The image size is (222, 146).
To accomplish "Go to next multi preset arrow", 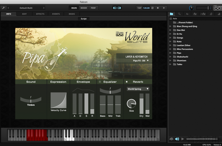I will tap(44, 8).
